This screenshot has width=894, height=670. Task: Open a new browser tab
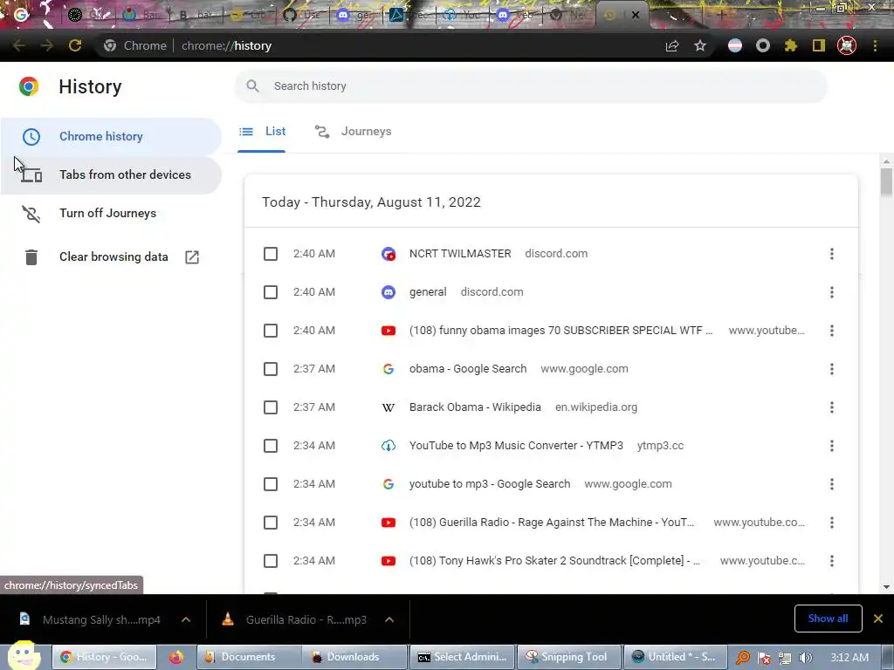pyautogui.click(x=721, y=15)
